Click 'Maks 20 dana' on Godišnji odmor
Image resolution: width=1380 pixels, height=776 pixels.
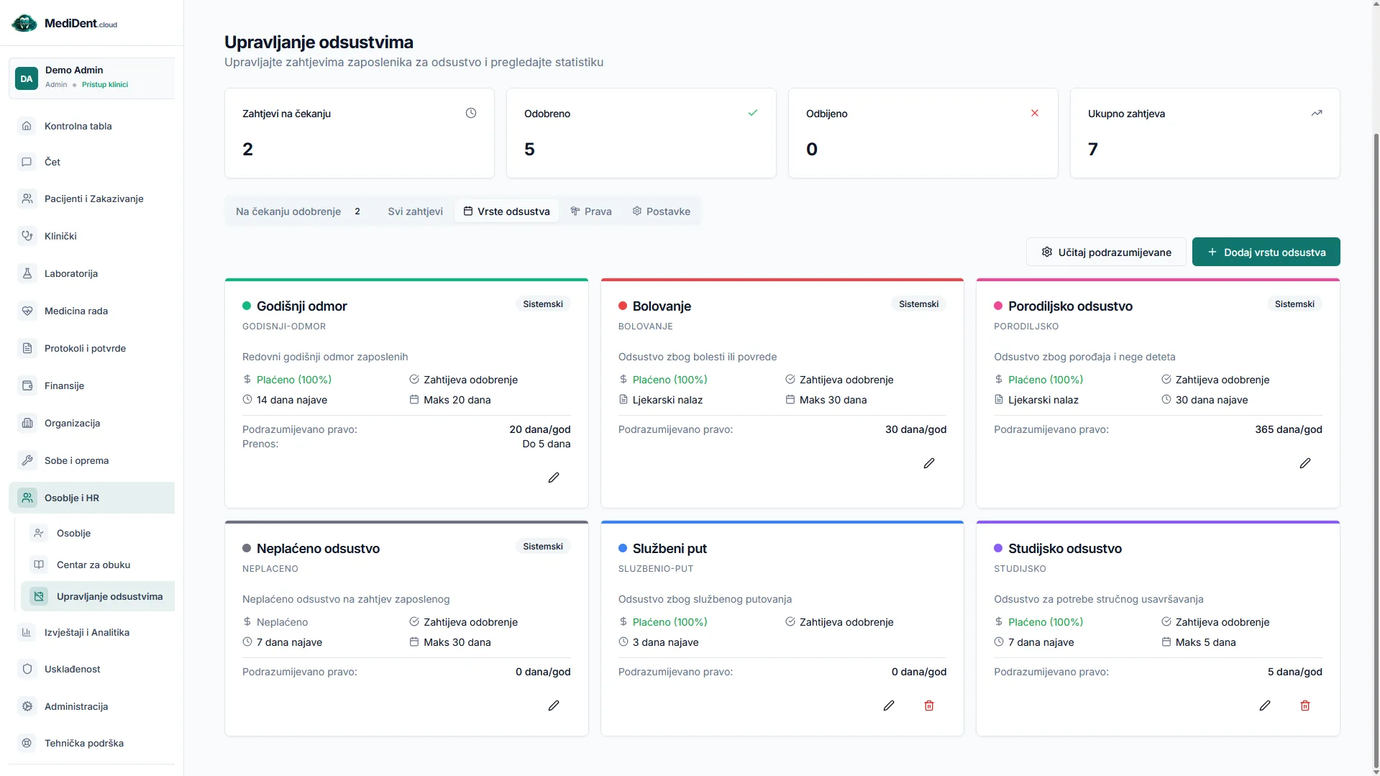[457, 400]
